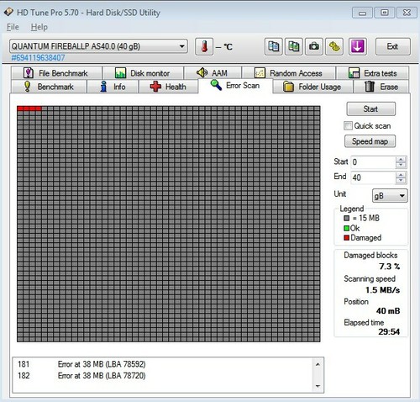Copy info to clipboard toolbar icon
Screen dimensions: 420x402
click(274, 46)
